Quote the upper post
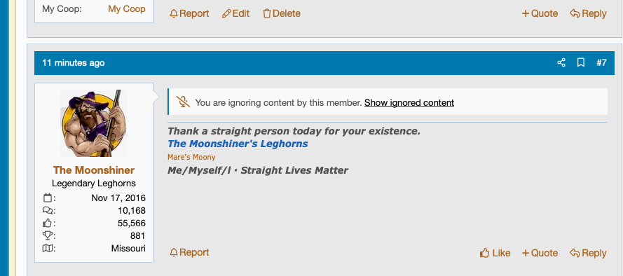The width and height of the screenshot is (623, 276). click(540, 13)
